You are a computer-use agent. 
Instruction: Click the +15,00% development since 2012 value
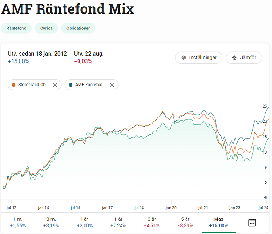point(18,61)
